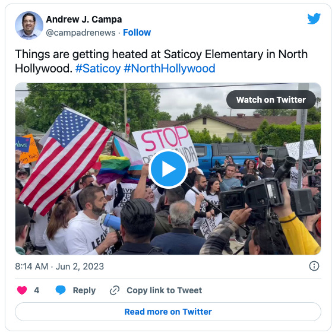The image size is (335, 336).
Task: Click the Reply text label
Action: (x=84, y=290)
